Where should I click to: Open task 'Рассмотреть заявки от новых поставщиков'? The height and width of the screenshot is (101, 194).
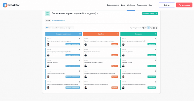pos(134,84)
